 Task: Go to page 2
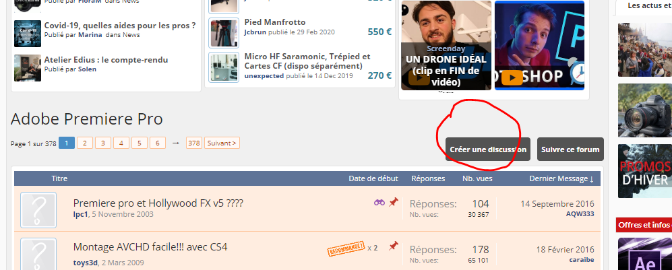pos(85,143)
